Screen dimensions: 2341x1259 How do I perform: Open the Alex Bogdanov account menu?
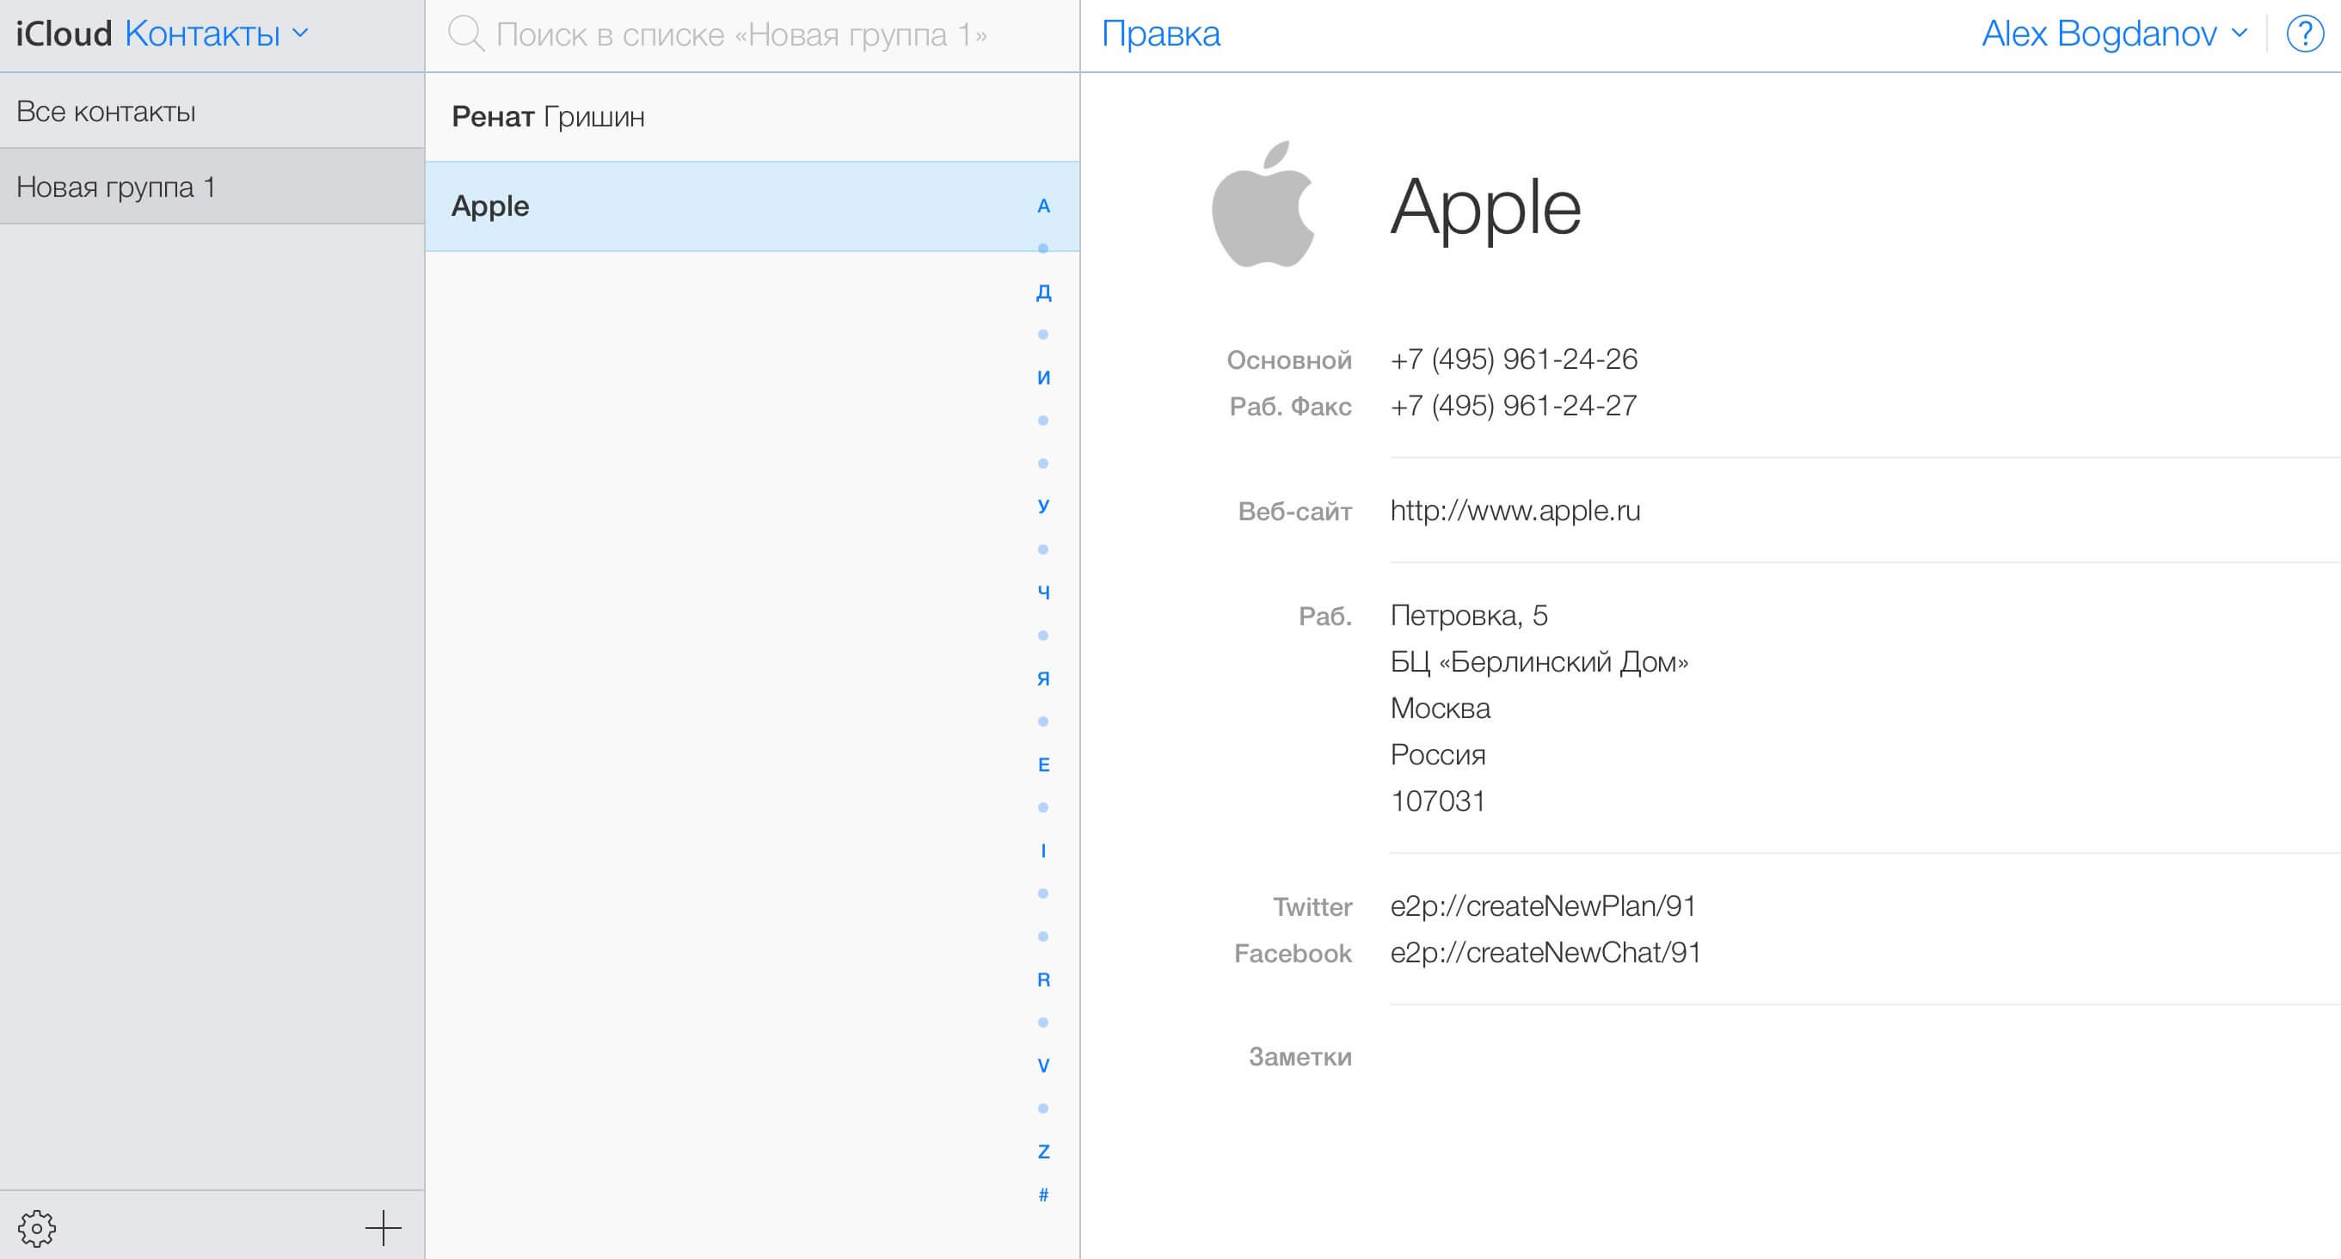pos(2115,34)
